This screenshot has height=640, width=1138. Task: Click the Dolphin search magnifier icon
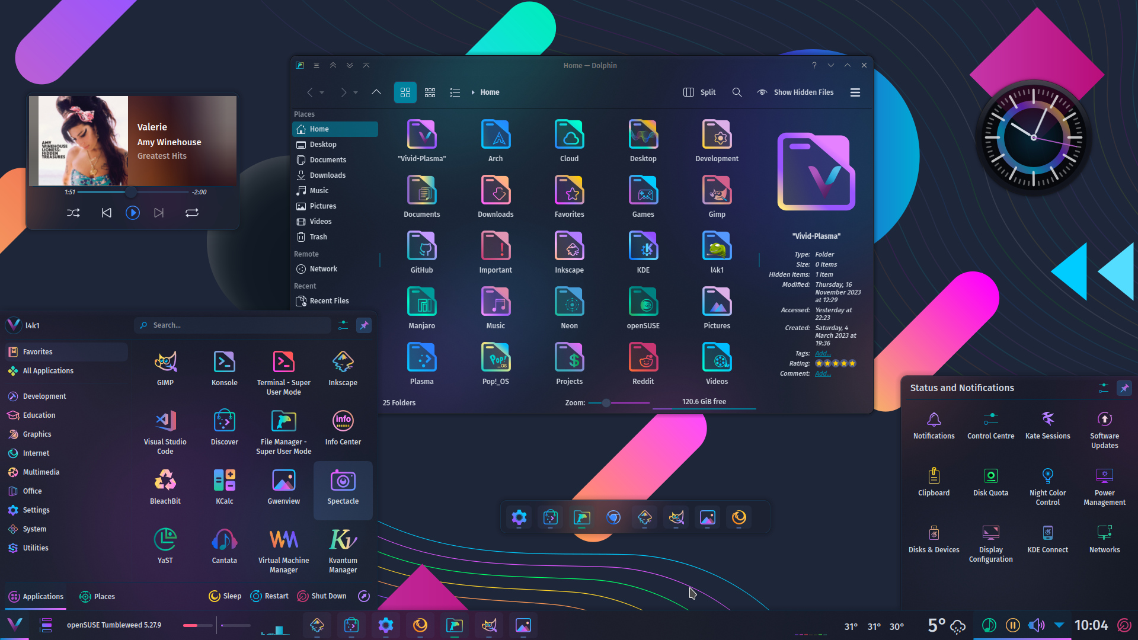pyautogui.click(x=737, y=92)
